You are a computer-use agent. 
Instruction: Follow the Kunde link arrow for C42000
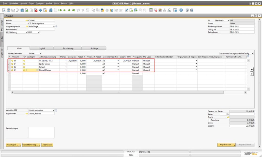[x=27, y=20]
